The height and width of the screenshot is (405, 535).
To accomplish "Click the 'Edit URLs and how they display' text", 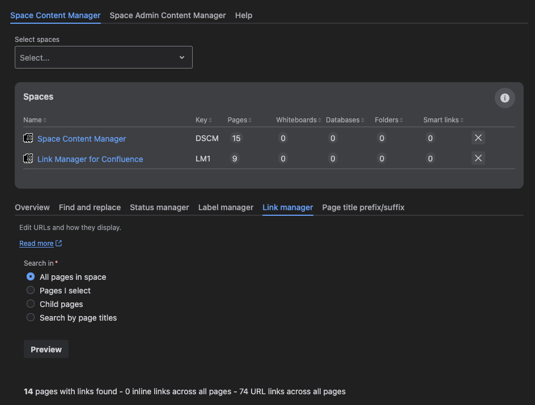I will click(x=70, y=227).
